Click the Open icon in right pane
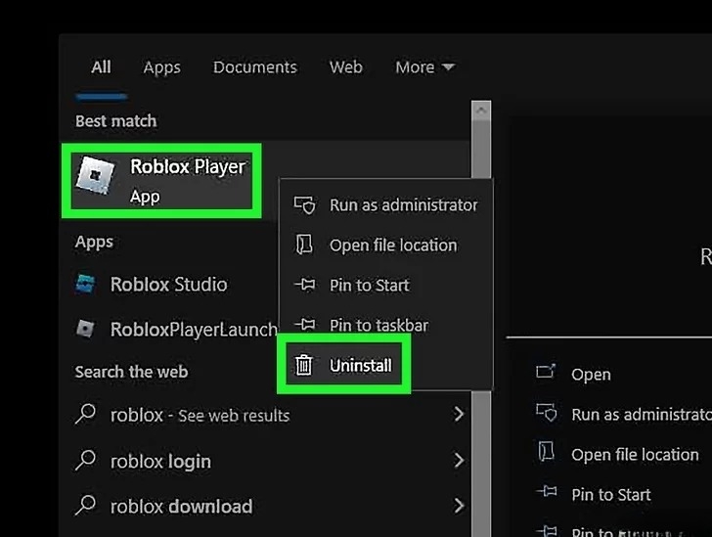712x537 pixels. (546, 372)
